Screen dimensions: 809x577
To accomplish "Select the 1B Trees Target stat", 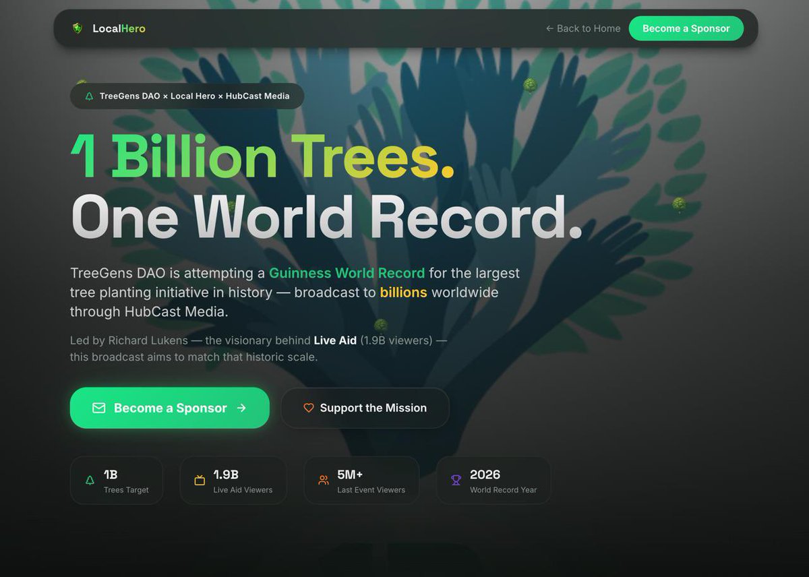I will [117, 481].
